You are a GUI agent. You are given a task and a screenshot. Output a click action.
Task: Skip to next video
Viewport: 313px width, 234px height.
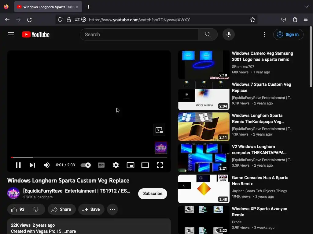[32, 165]
